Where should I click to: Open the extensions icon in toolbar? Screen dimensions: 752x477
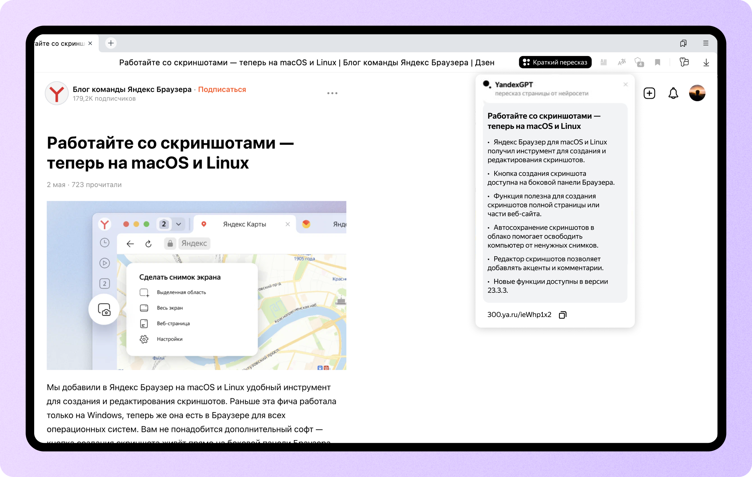(684, 62)
